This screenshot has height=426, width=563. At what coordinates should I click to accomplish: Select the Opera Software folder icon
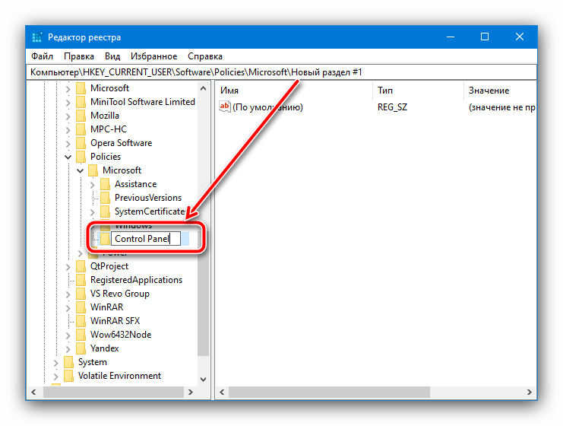click(81, 143)
